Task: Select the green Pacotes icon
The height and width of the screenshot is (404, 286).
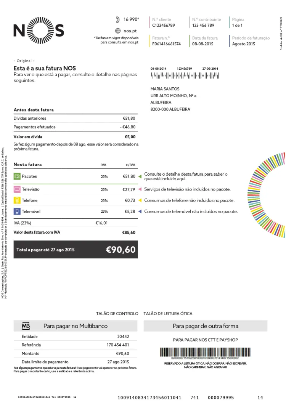Action: click(17, 176)
